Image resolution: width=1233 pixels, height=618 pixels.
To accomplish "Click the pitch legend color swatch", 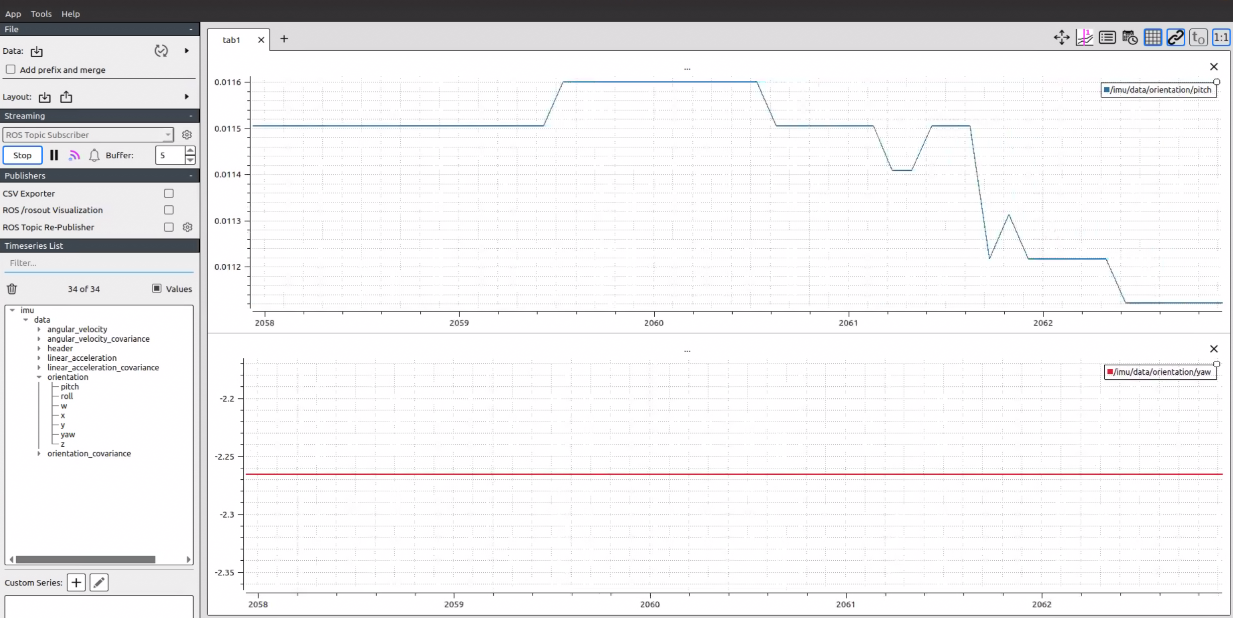I will (1106, 90).
